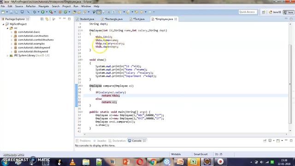Click the New Java Class icon

coord(65,12)
